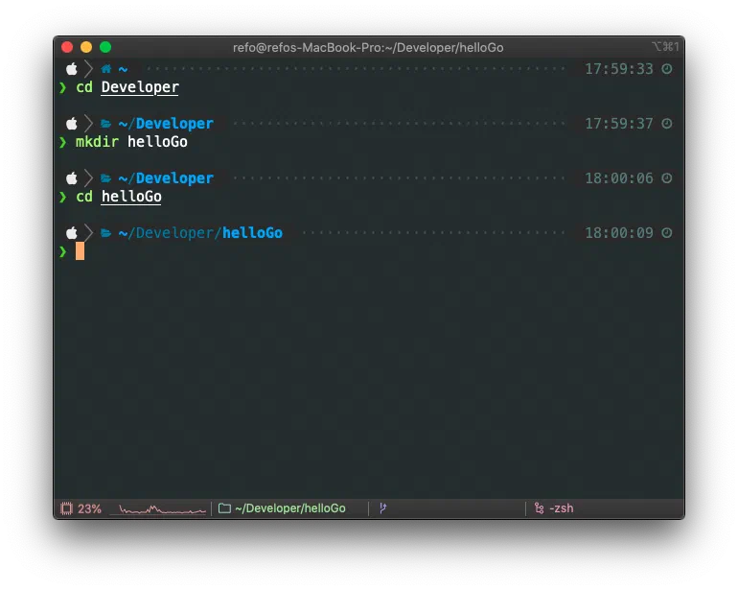Click the folder icon before ~/Developer/helloGo prompt
Viewport: 738px width, 590px height.
click(106, 233)
